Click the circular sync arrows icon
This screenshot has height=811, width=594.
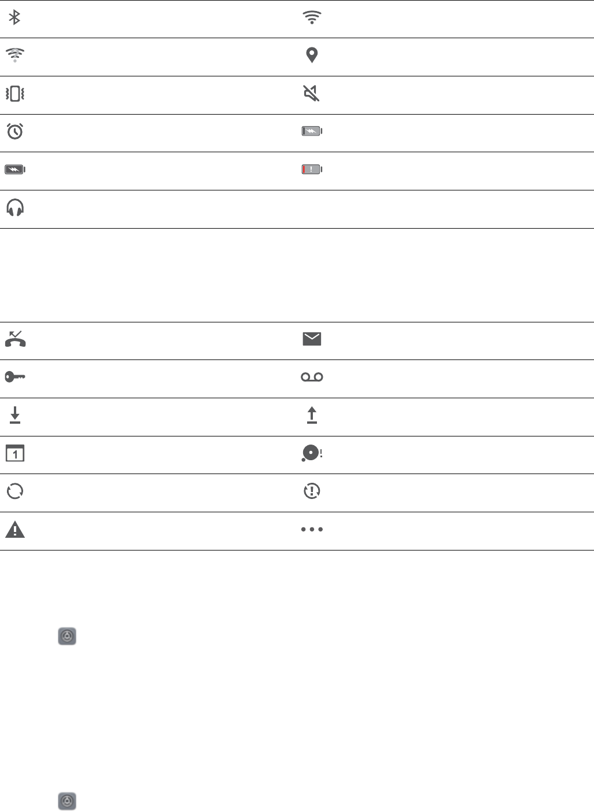[x=15, y=491]
